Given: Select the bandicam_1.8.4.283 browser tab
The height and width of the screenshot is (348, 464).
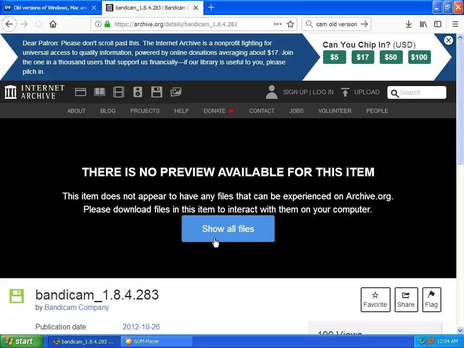Looking at the screenshot, I should point(153,8).
